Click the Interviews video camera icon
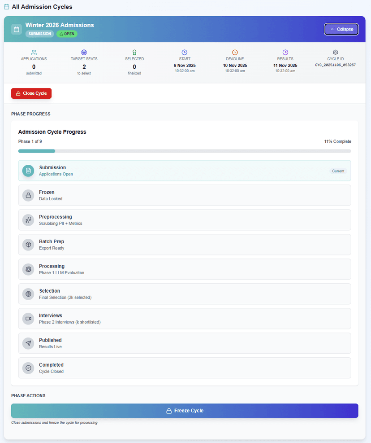 (28, 319)
